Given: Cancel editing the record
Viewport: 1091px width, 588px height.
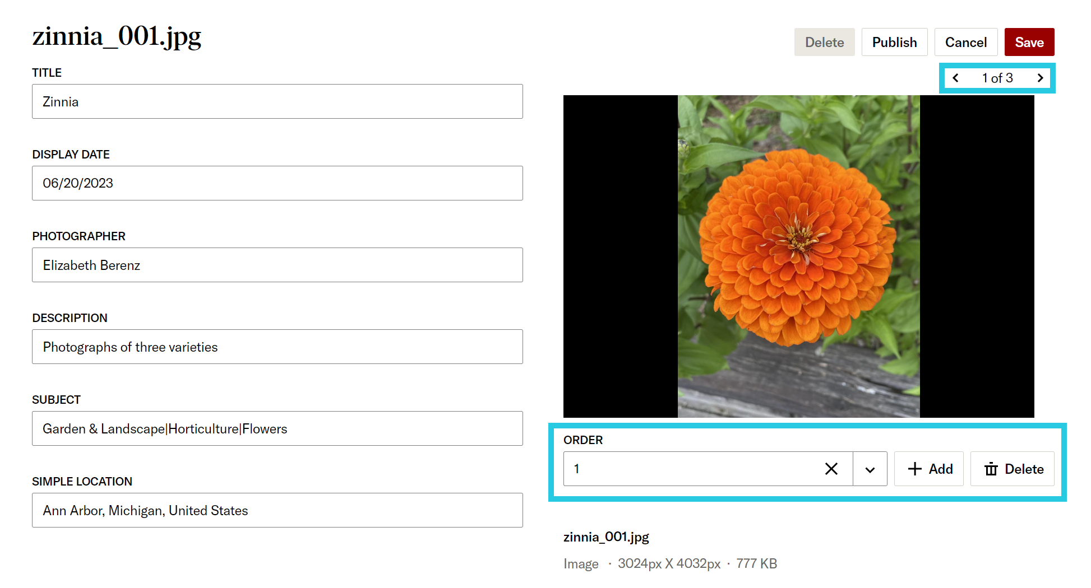Looking at the screenshot, I should click(966, 42).
